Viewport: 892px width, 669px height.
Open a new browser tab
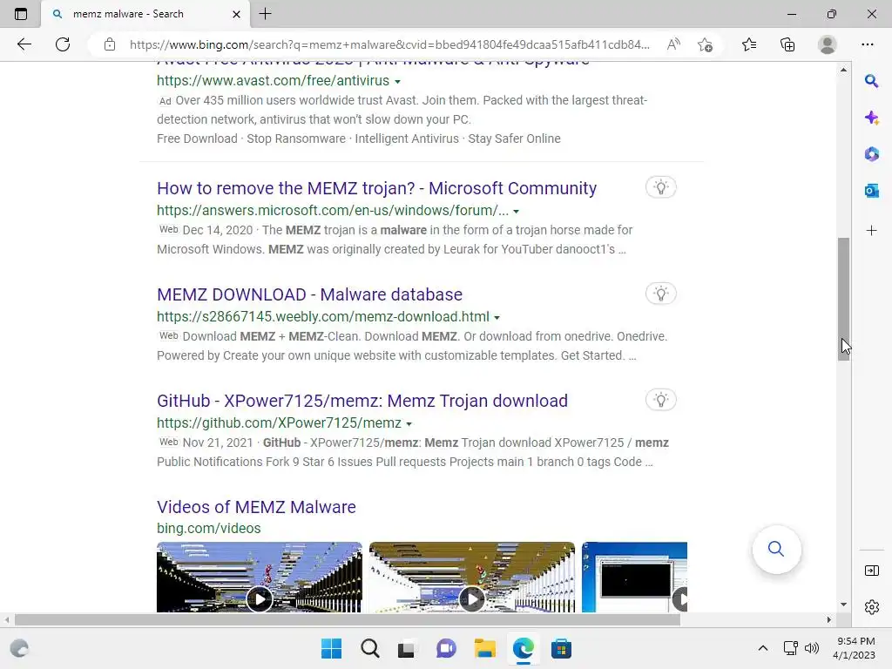tap(265, 14)
